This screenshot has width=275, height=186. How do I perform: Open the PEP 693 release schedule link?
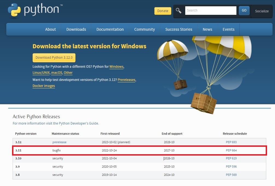[231, 142]
